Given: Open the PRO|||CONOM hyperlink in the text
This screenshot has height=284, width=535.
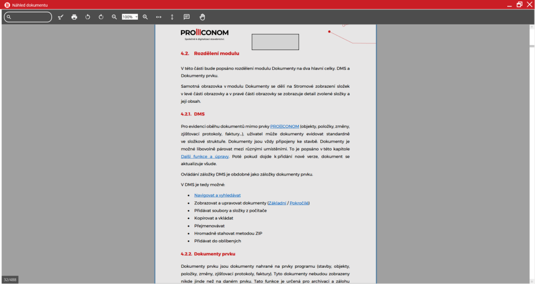Looking at the screenshot, I should (x=285, y=126).
